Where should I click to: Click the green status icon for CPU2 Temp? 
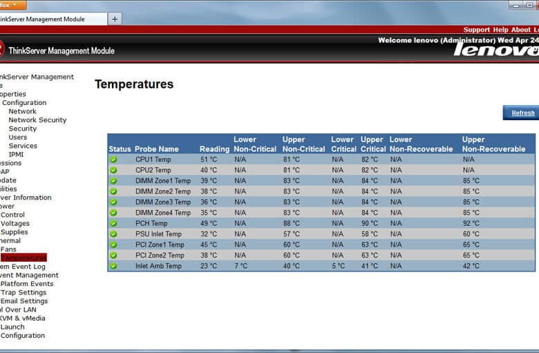113,170
